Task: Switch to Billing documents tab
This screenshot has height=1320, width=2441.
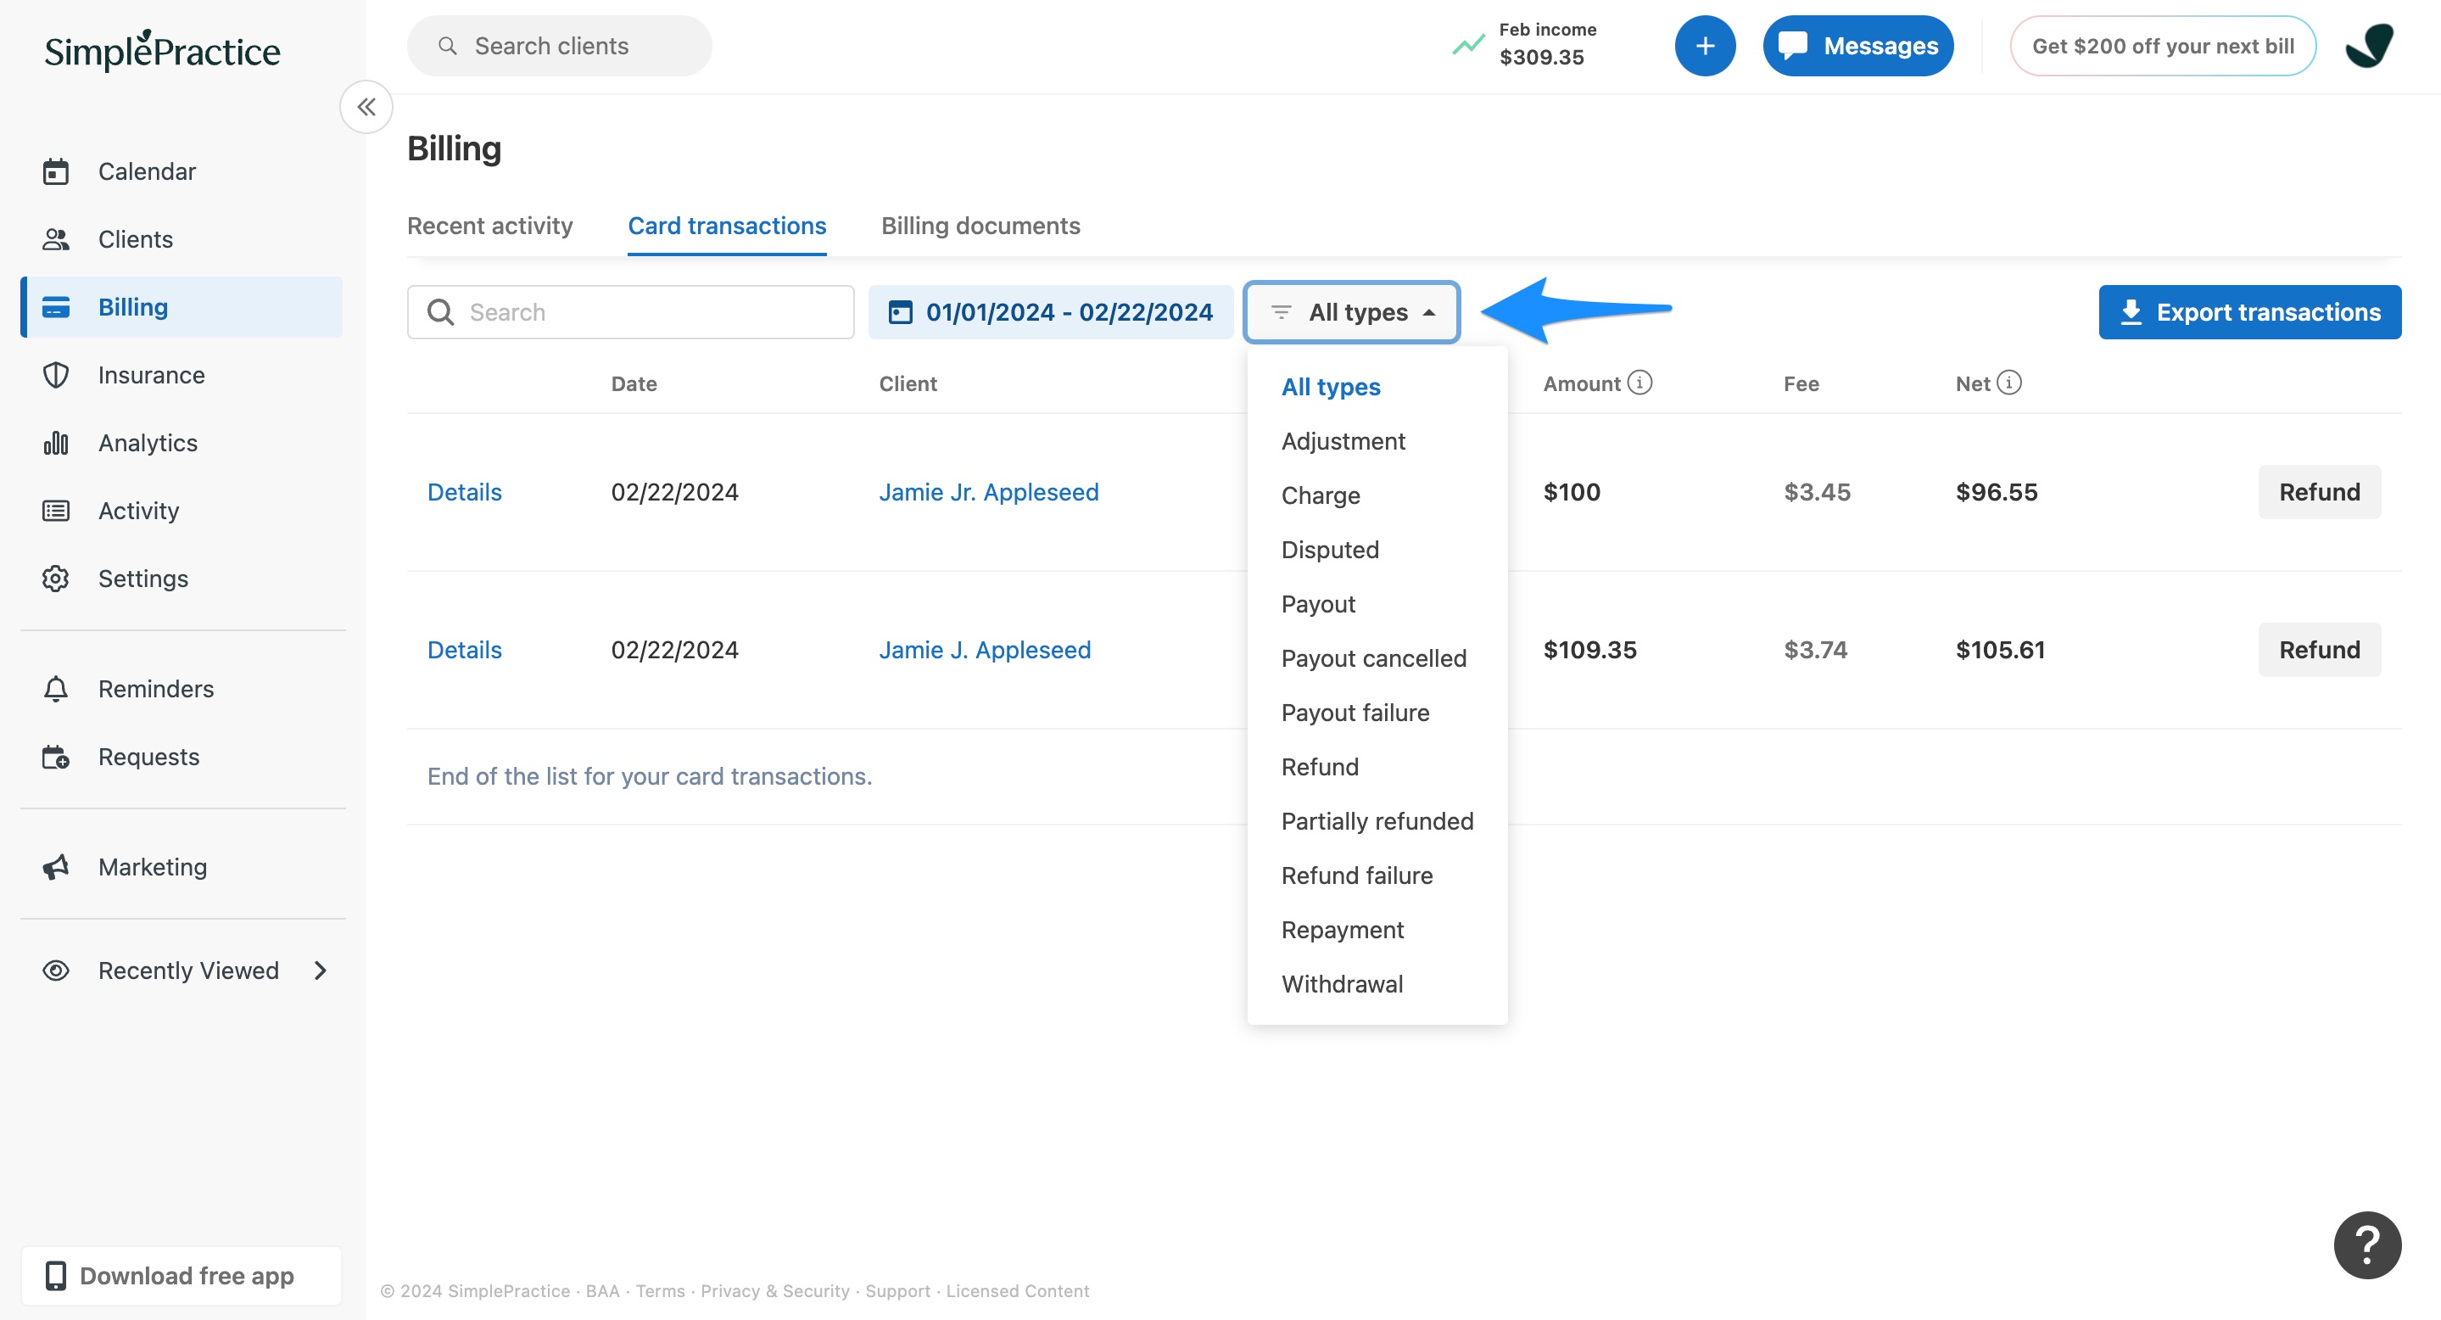Action: (x=980, y=226)
